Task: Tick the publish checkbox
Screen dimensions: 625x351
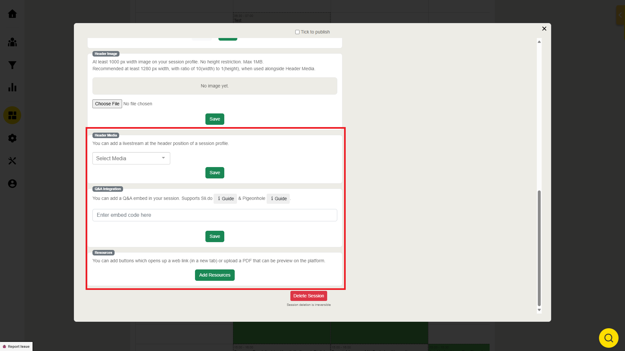Action: pos(297,32)
